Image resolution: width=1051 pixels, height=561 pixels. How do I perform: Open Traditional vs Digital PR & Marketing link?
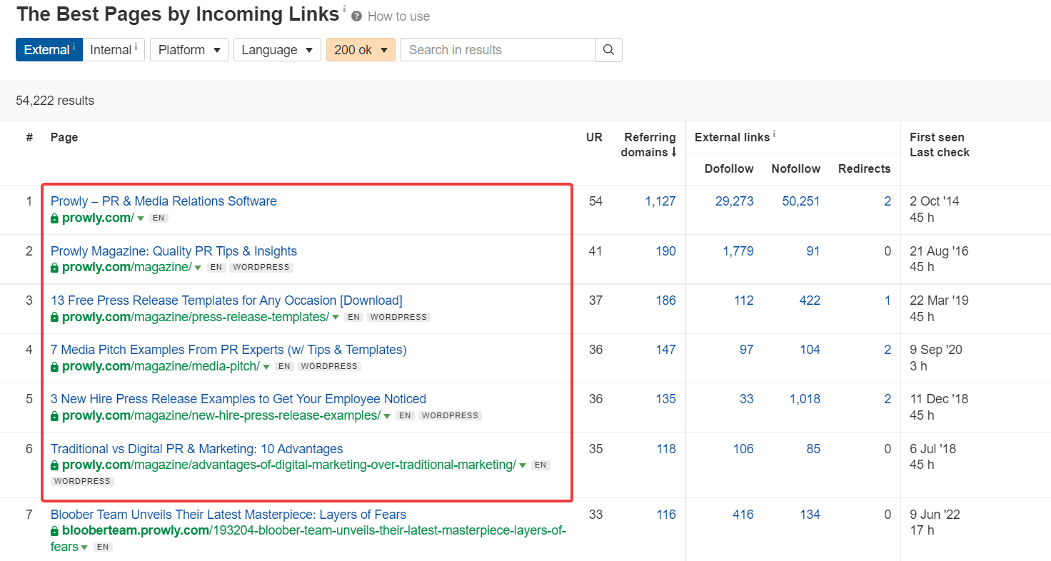[197, 449]
